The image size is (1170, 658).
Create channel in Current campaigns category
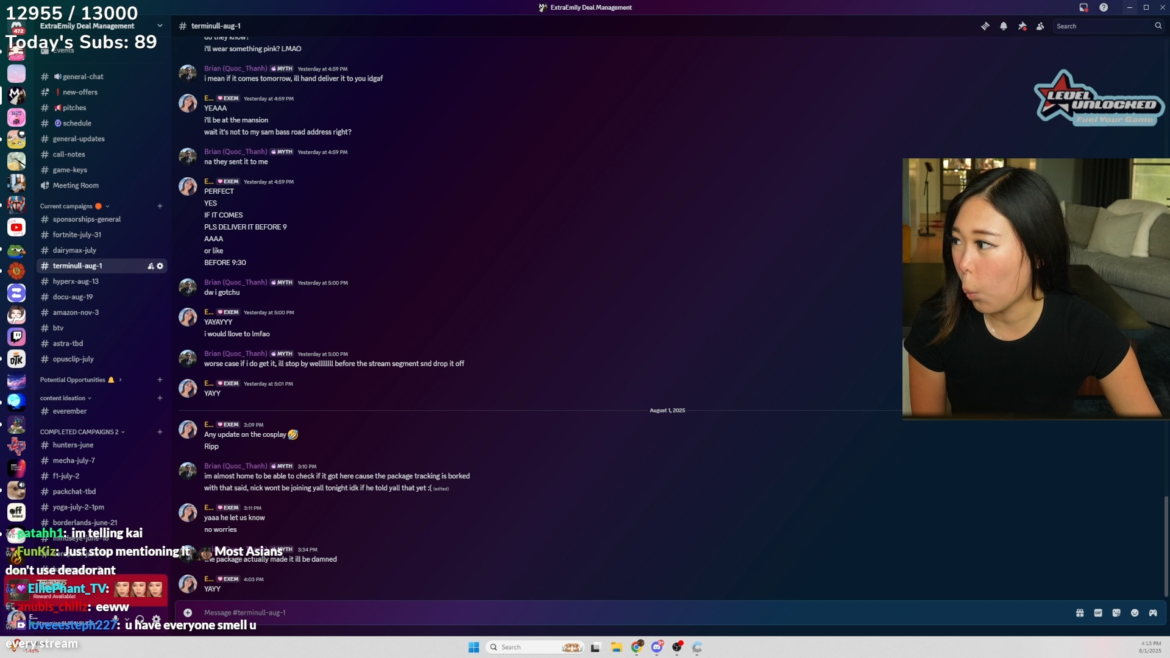point(160,207)
